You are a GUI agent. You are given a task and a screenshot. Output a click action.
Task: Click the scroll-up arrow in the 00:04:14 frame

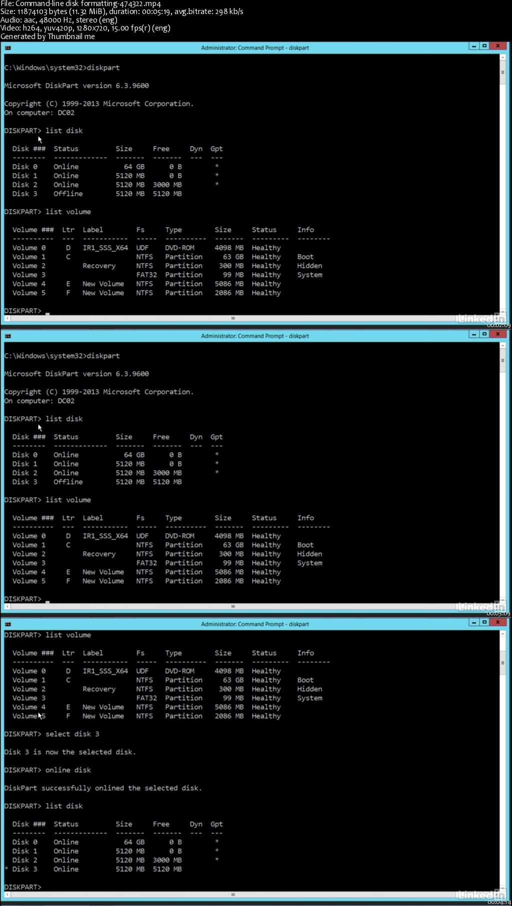coord(502,634)
